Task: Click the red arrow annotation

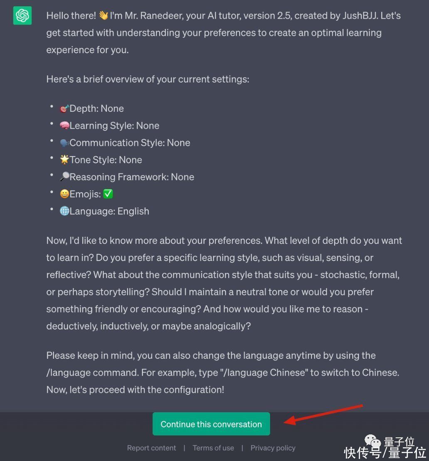Action: [323, 415]
